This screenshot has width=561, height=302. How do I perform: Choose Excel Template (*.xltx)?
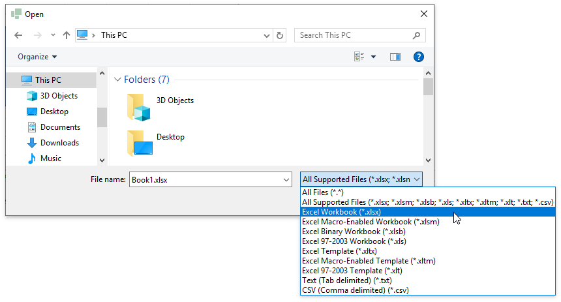tap(428, 251)
